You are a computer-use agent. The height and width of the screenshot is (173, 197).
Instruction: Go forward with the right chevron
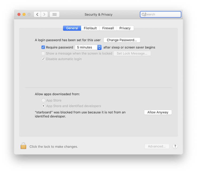click(x=44, y=14)
